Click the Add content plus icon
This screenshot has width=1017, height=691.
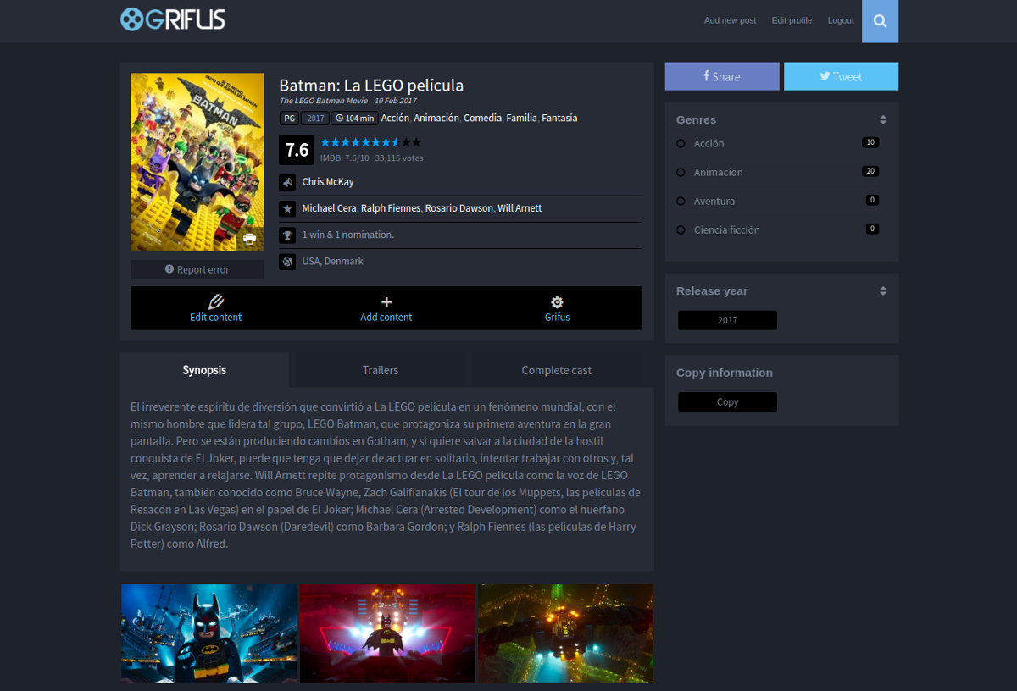click(x=386, y=301)
